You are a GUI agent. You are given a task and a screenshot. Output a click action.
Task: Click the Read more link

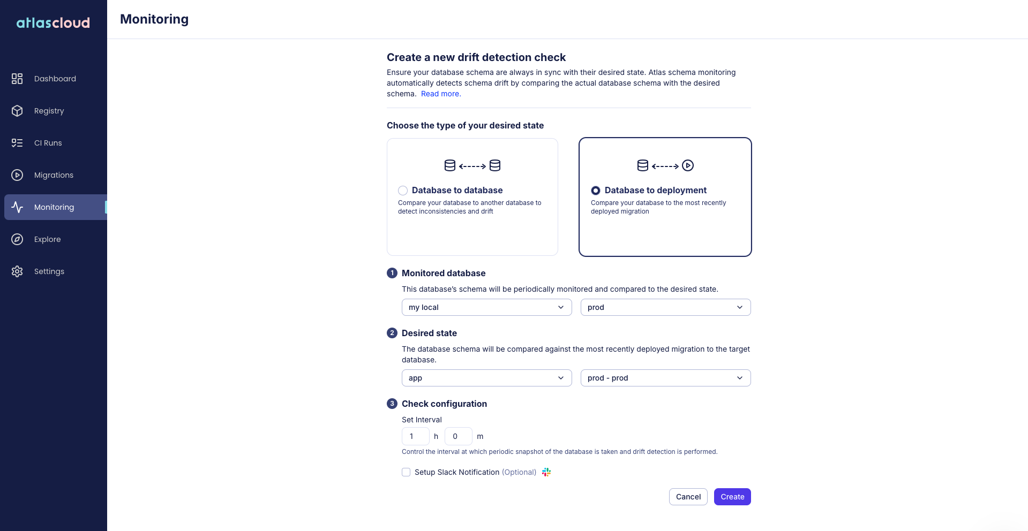coord(440,94)
